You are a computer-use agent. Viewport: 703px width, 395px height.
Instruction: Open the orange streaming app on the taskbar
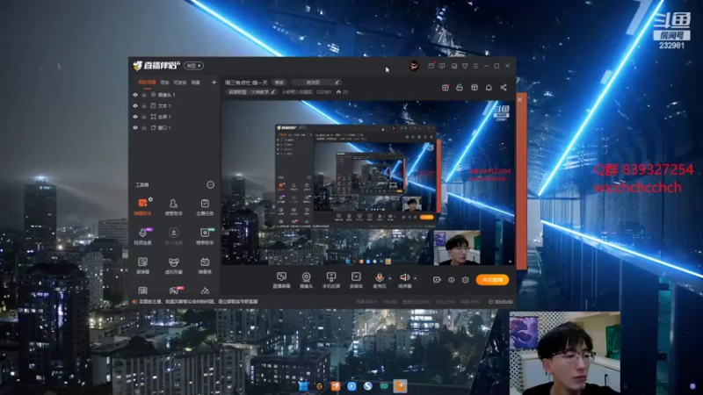click(x=400, y=385)
